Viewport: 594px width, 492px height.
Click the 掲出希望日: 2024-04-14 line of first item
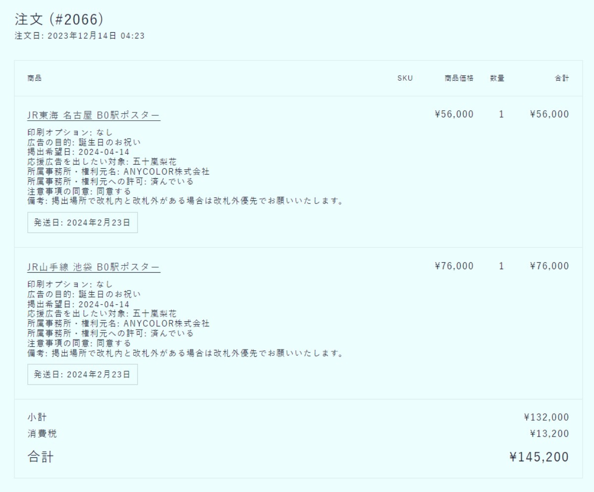click(78, 151)
